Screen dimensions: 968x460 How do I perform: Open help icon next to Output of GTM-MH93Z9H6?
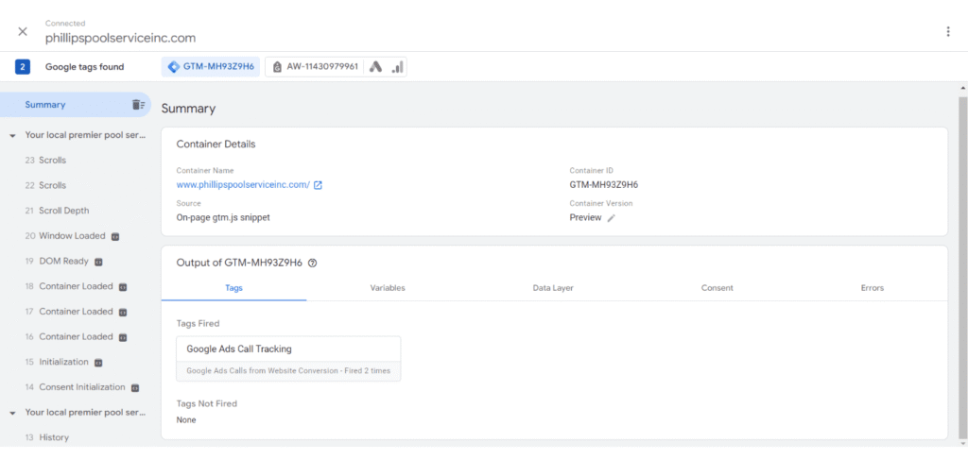(x=312, y=263)
